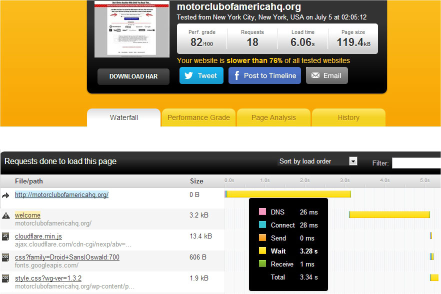Click the DOWNLOAD HAR button
This screenshot has width=441, height=294.
coord(133,76)
